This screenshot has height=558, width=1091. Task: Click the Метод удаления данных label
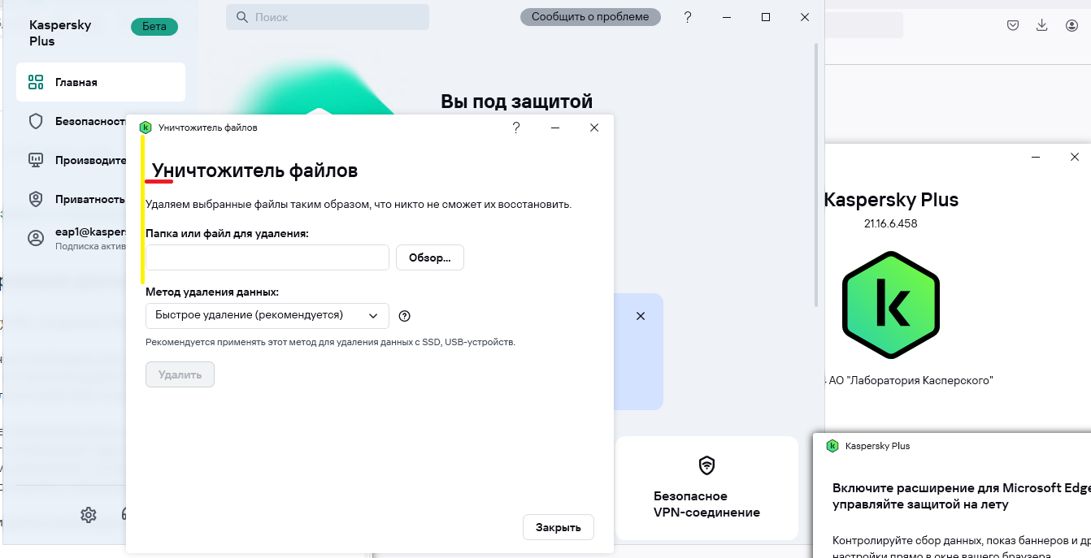click(x=212, y=292)
